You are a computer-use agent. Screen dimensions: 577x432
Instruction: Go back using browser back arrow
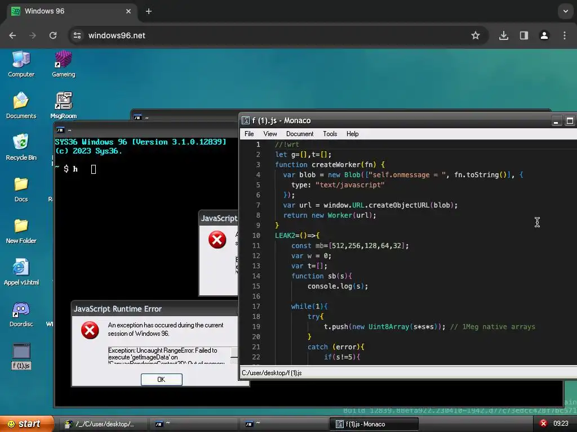(12, 35)
